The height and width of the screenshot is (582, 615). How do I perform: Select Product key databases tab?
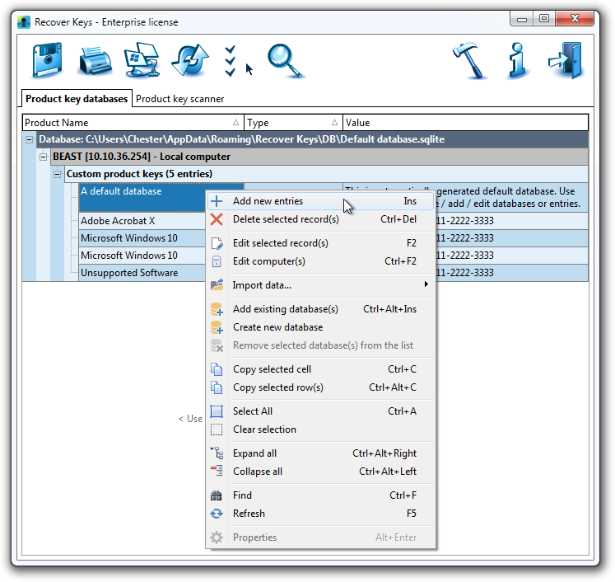pos(77,99)
